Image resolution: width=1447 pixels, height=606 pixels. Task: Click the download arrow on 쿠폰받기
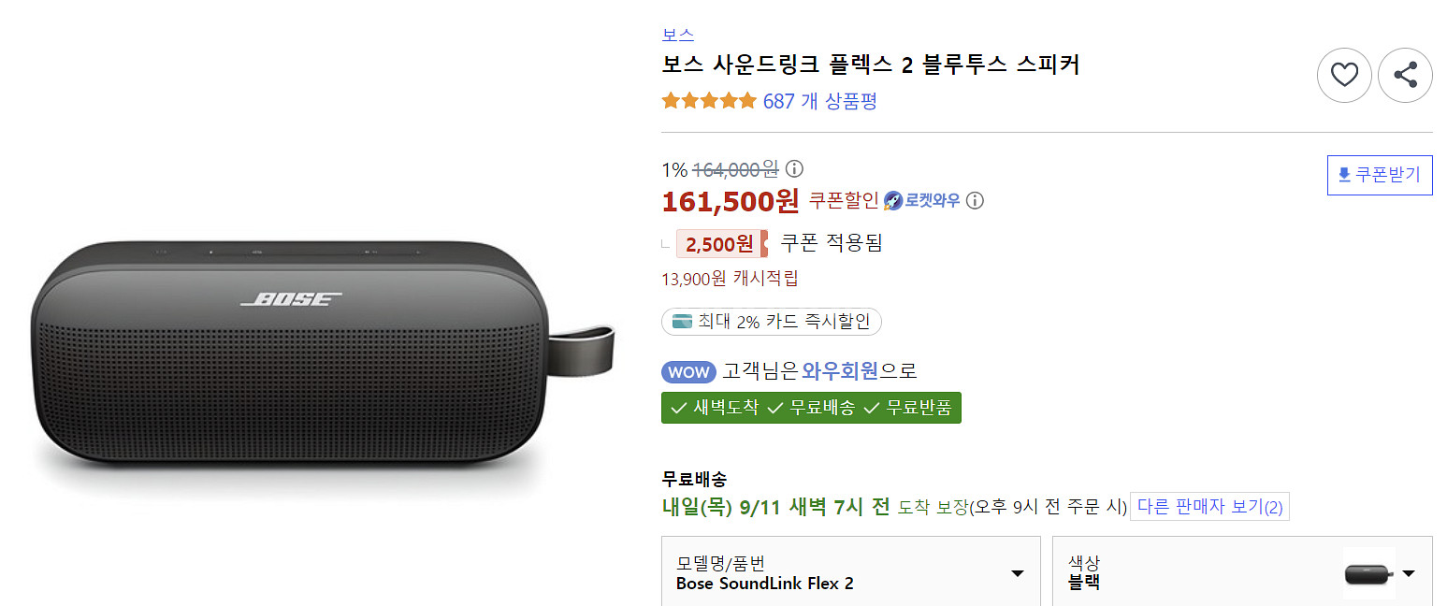pos(1344,175)
